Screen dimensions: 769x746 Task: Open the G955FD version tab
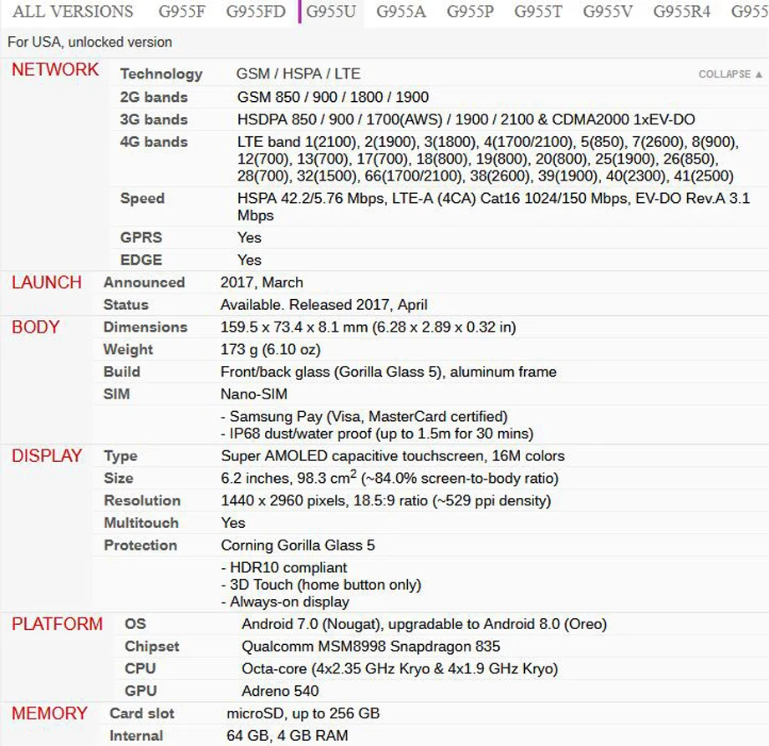point(256,11)
